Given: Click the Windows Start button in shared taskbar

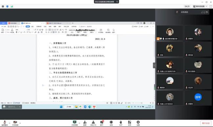Looking at the screenshot, I should point(61,107).
